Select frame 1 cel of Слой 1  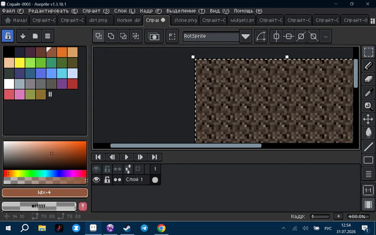click(155, 179)
